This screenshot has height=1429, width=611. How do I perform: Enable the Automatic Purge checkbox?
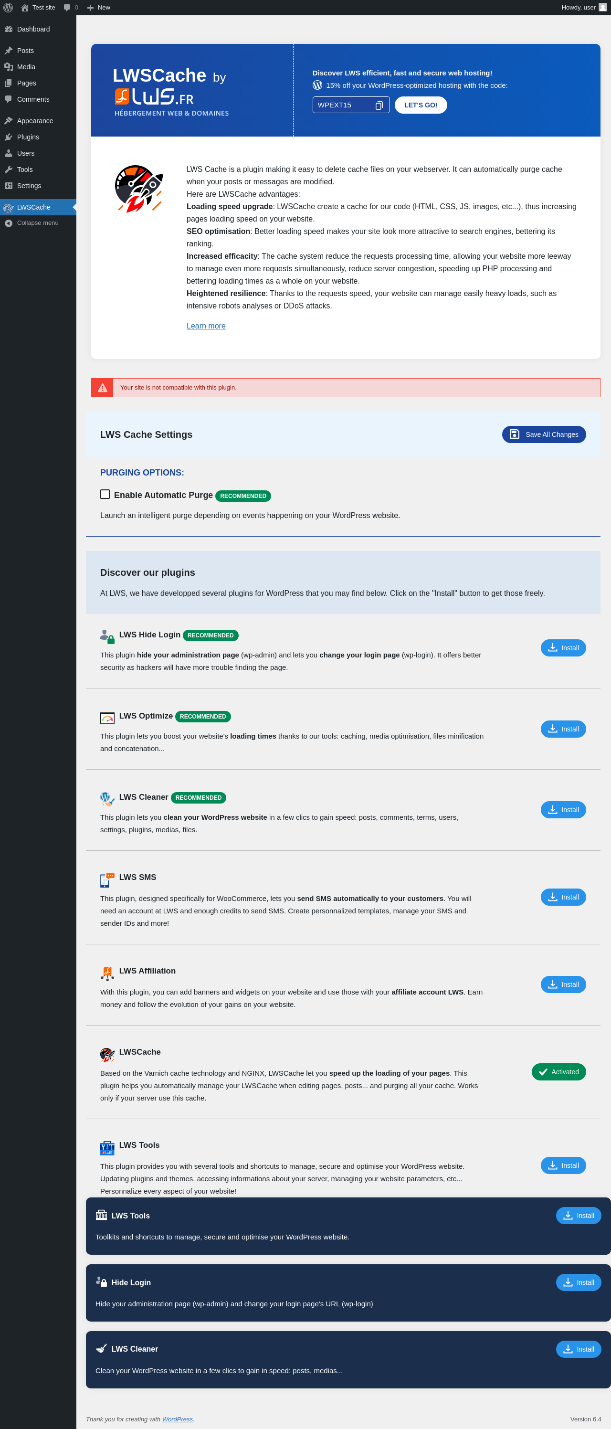pyautogui.click(x=105, y=494)
